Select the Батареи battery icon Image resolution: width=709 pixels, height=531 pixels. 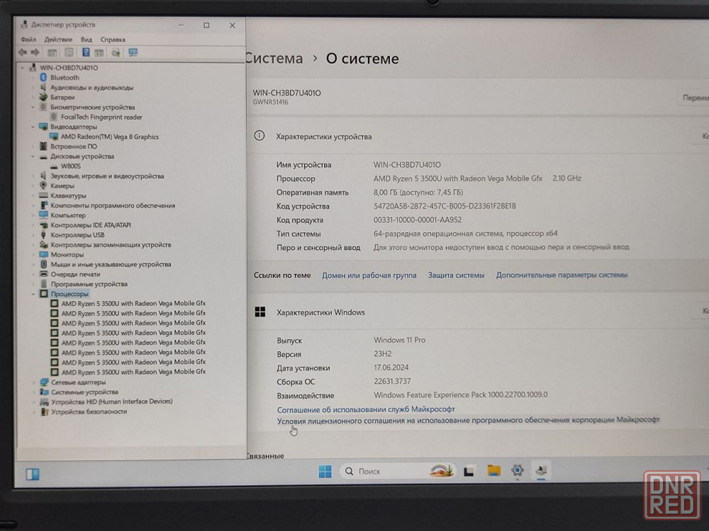43,97
